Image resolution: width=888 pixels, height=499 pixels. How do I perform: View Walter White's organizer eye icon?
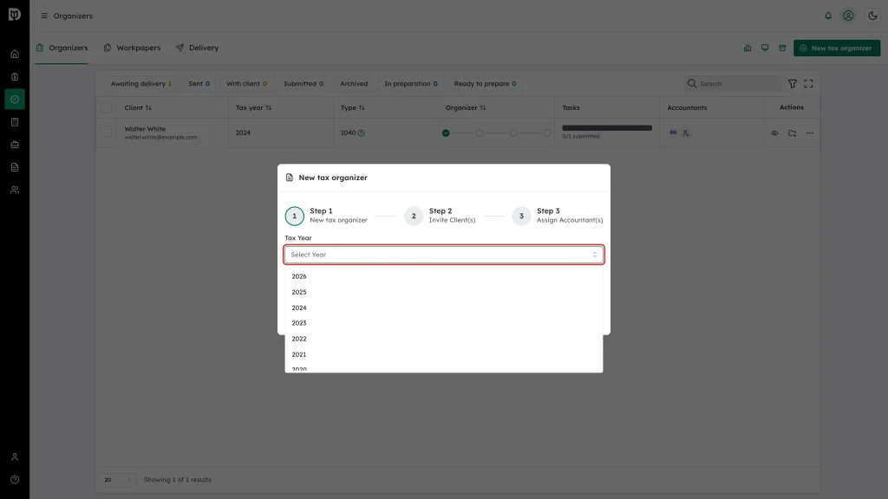click(x=774, y=133)
